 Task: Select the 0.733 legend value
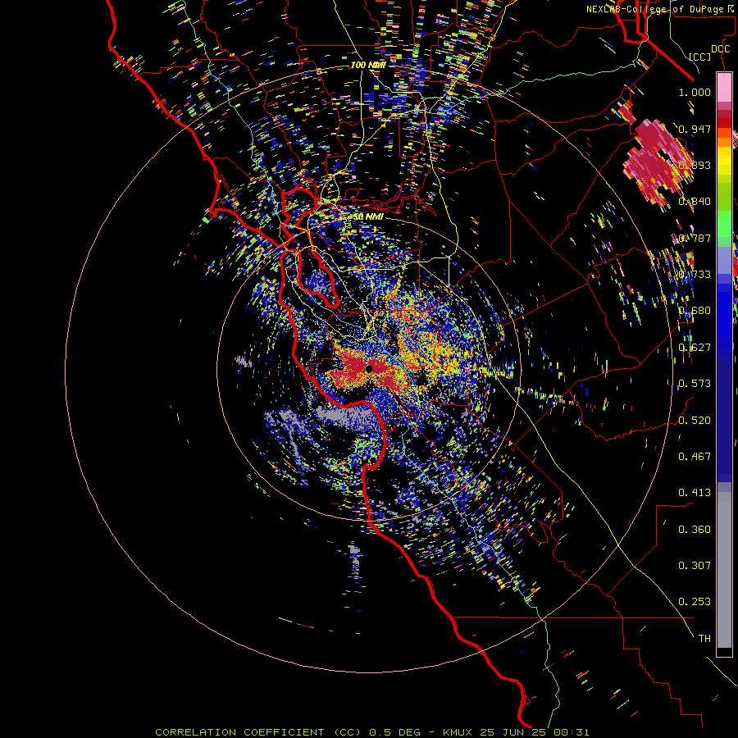point(695,274)
